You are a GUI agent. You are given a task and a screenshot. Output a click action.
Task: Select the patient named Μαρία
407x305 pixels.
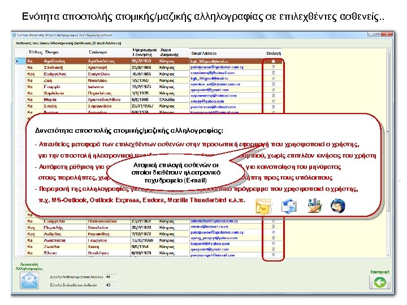coord(50,99)
